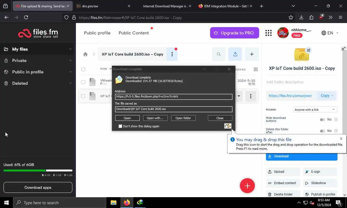
Task: Toggle the Hide download buttons switch
Action: 322,119
